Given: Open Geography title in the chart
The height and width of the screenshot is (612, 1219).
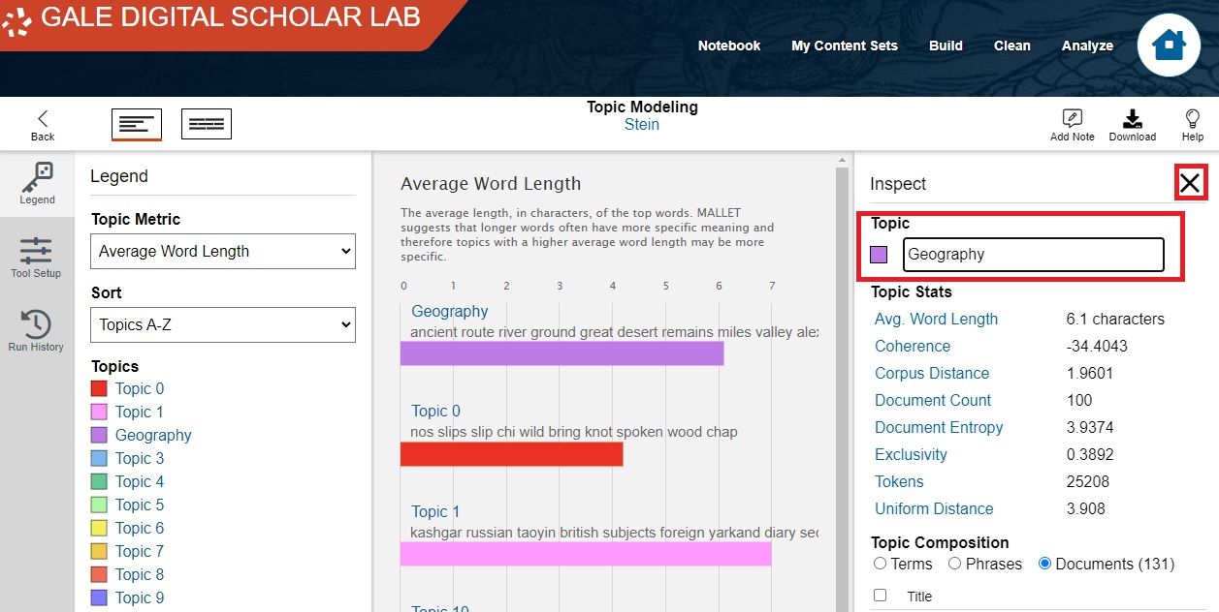Looking at the screenshot, I should (450, 311).
